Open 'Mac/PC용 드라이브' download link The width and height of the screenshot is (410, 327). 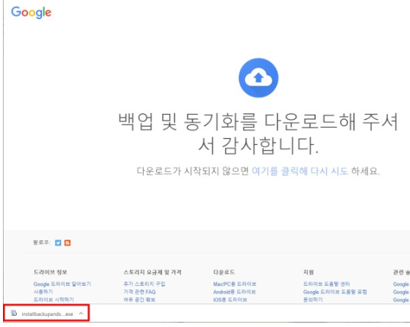point(235,284)
